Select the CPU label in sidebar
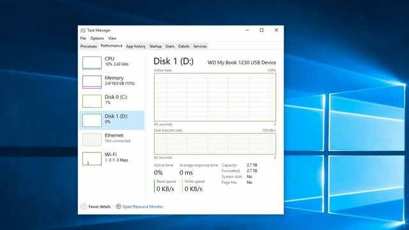The image size is (409, 230). click(109, 59)
